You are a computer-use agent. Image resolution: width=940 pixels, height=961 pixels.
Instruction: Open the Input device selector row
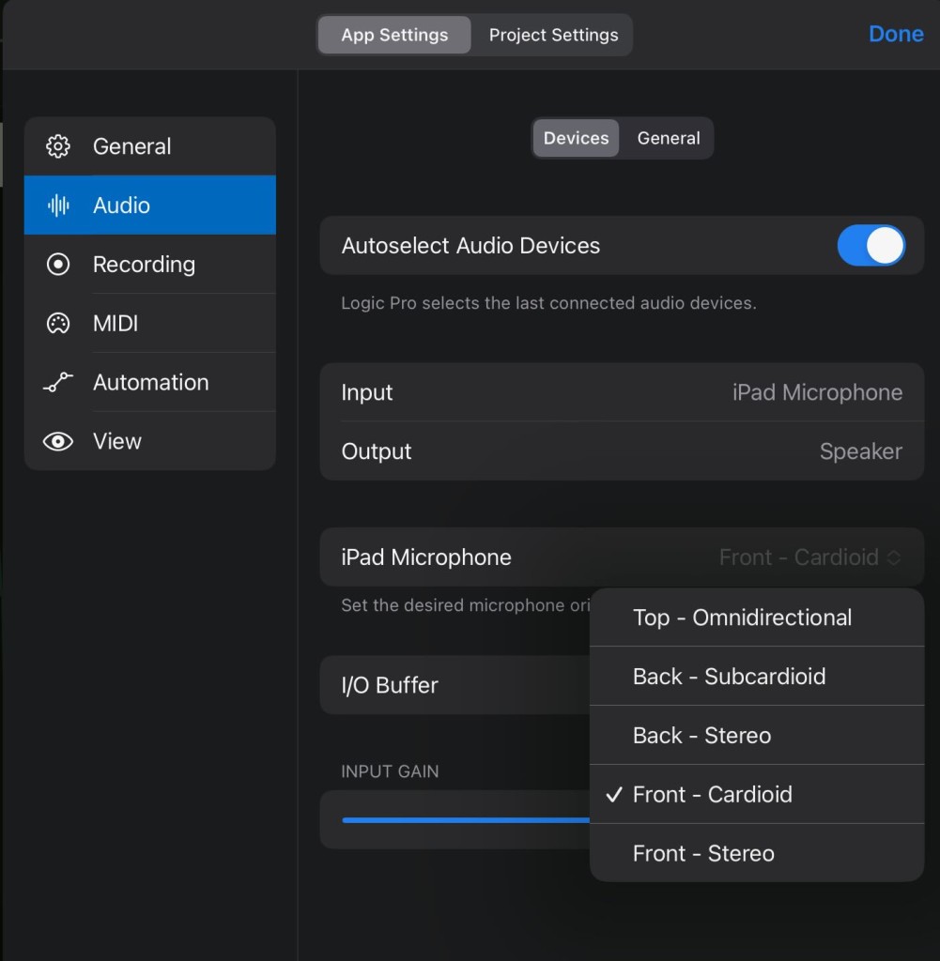(622, 392)
